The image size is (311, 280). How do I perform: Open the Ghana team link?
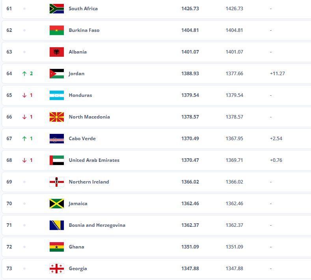tap(76, 247)
